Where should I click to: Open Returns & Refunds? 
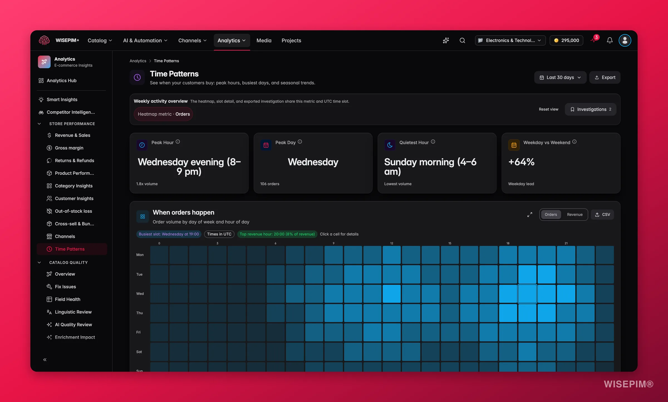click(72, 161)
